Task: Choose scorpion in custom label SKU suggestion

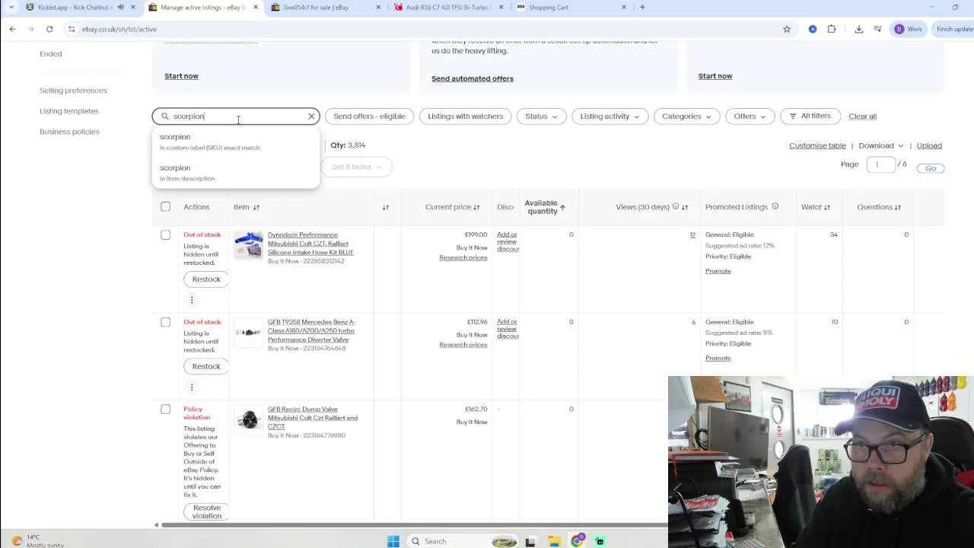Action: [x=236, y=142]
